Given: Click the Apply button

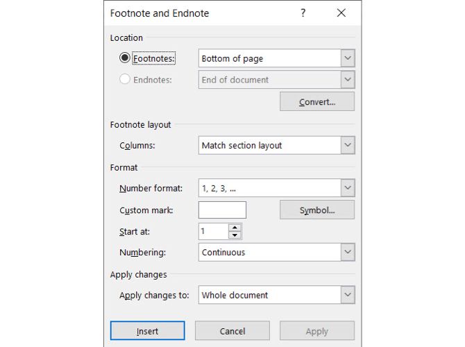Looking at the screenshot, I should 316,331.
